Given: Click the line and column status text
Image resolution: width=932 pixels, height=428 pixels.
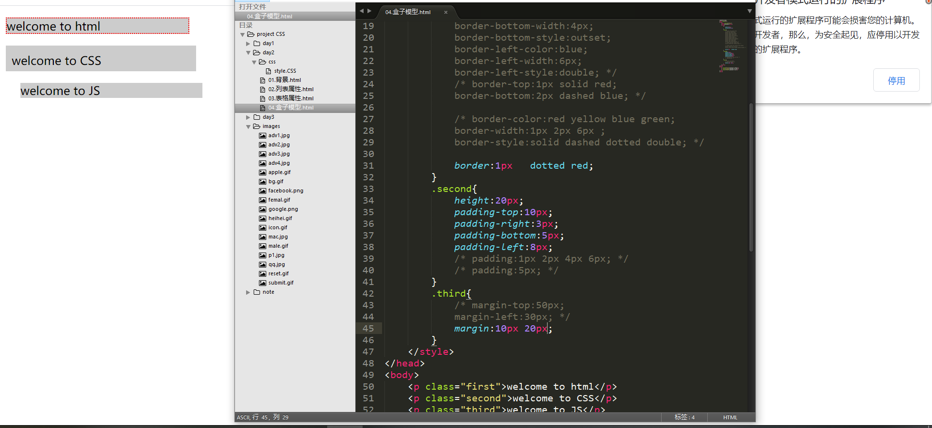Looking at the screenshot, I should click(263, 417).
